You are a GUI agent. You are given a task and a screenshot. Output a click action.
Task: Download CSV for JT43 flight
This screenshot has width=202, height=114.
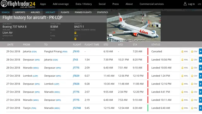coord(194,60)
